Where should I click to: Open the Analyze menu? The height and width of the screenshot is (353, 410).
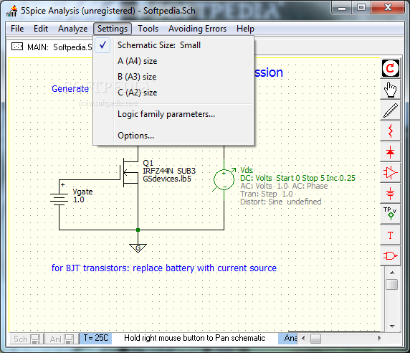72,29
